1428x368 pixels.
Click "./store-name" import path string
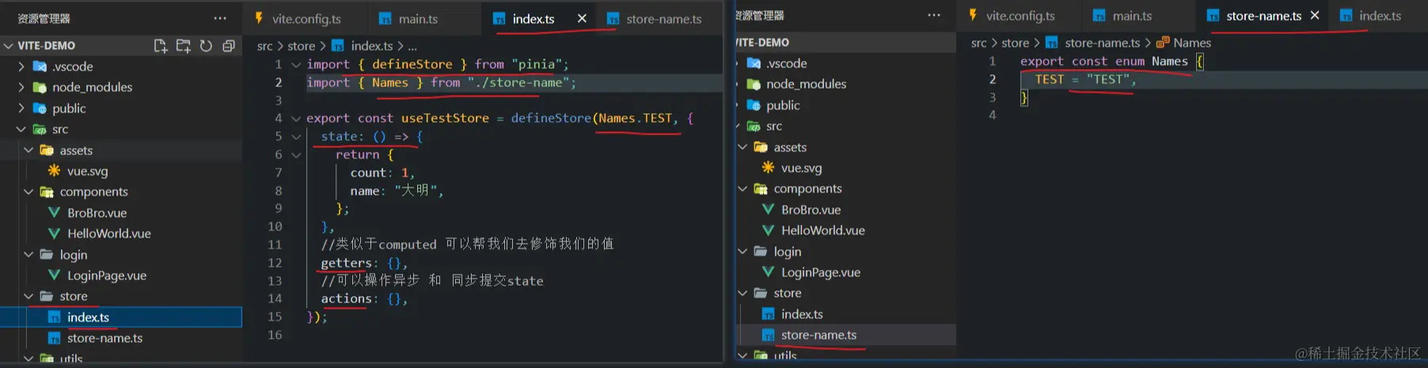[x=518, y=82]
